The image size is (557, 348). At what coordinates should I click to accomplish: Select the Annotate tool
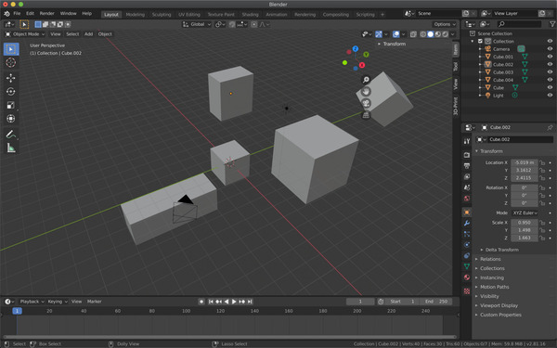click(11, 135)
